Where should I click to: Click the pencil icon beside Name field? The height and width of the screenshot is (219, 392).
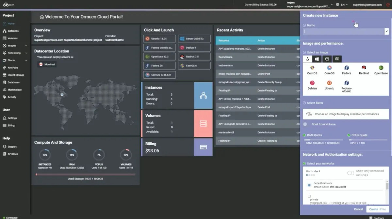tap(387, 32)
